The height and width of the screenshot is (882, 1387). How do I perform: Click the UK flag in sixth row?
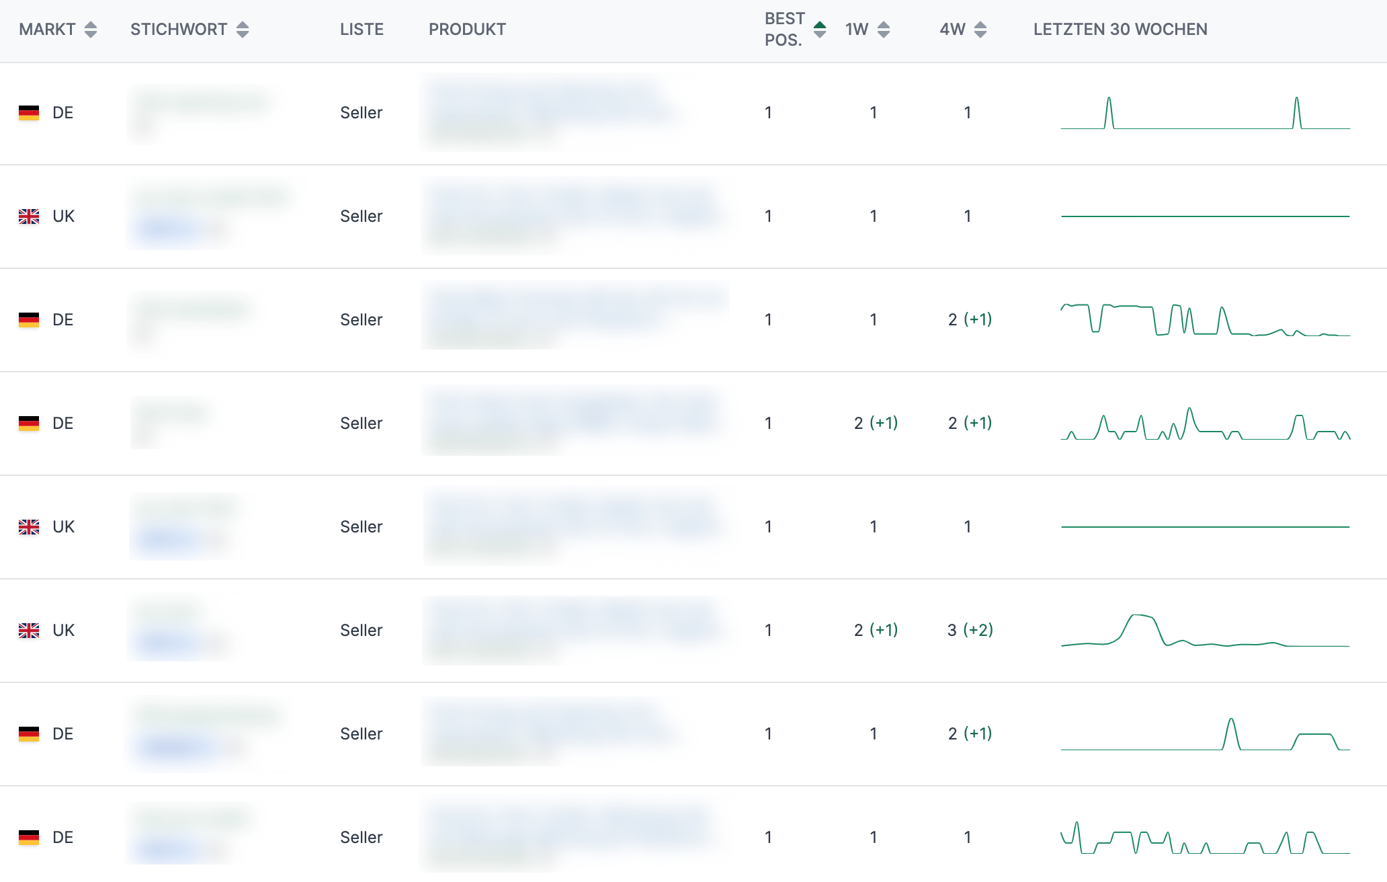pyautogui.click(x=29, y=631)
